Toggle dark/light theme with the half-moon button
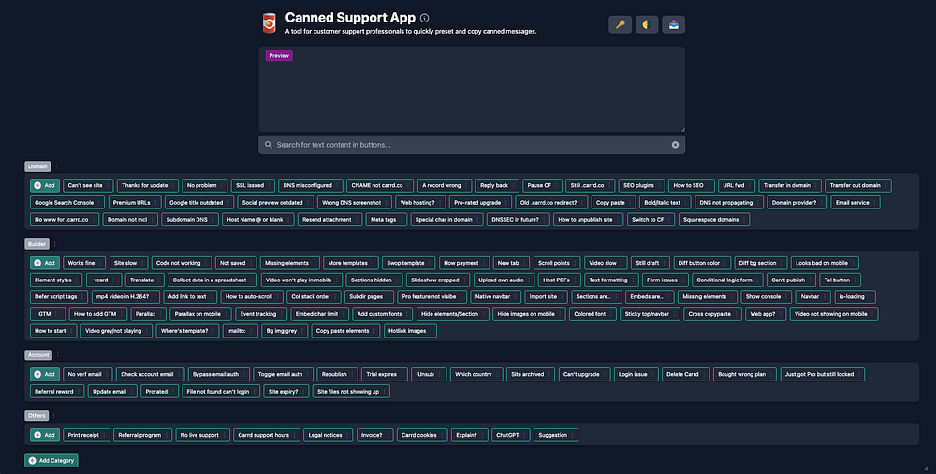936x474 pixels. (647, 24)
